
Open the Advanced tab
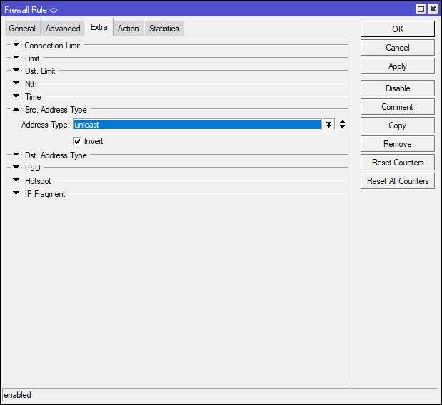coord(63,28)
